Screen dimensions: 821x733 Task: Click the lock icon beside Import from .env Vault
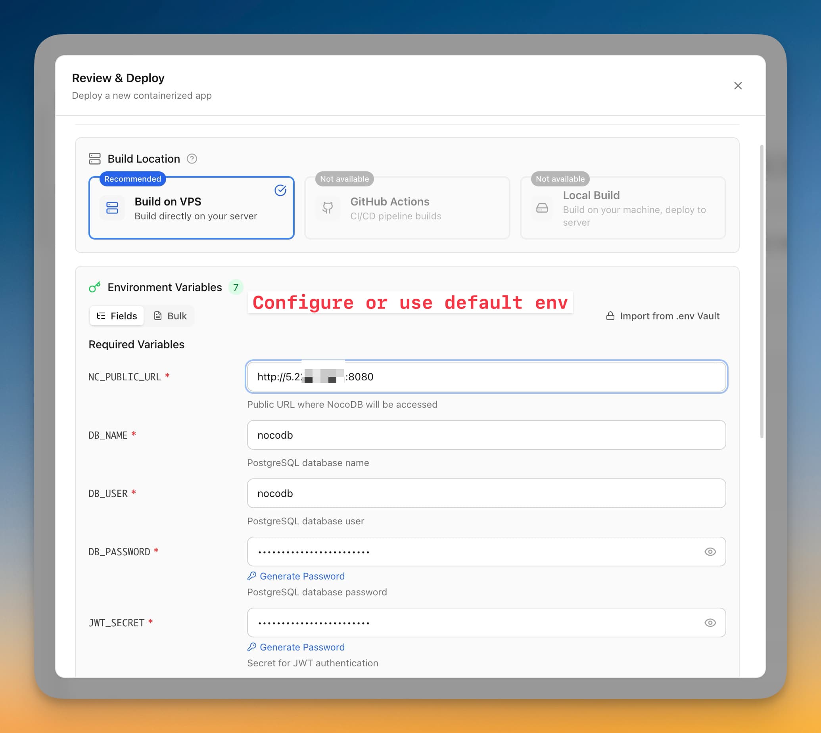tap(610, 316)
